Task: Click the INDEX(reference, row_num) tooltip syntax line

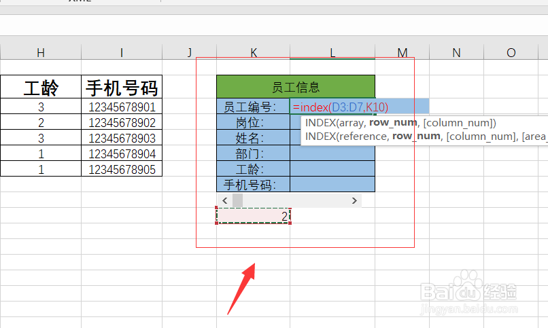Action: (426, 136)
